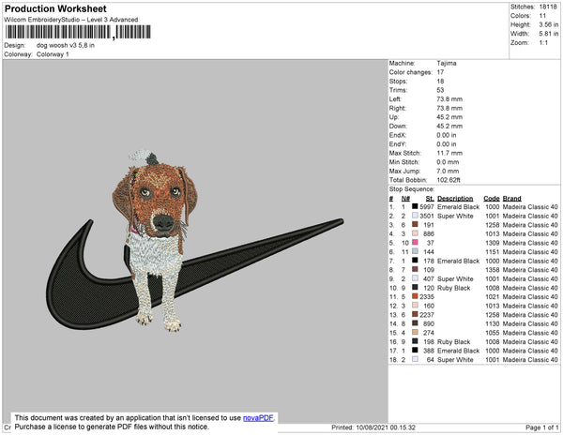Select the Max Stitch value 11.7 mm
The width and height of the screenshot is (563, 435).
coord(449,153)
